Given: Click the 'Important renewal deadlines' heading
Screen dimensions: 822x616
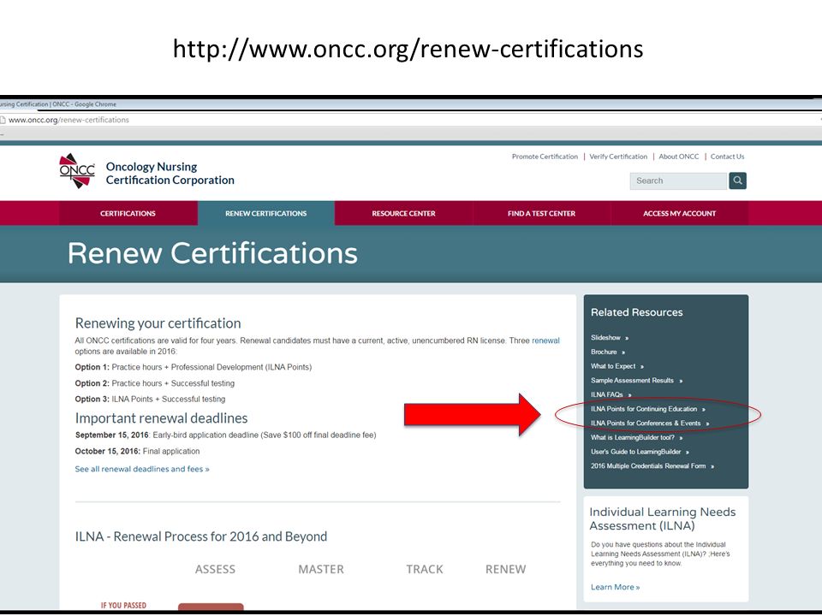Looking at the screenshot, I should (161, 418).
